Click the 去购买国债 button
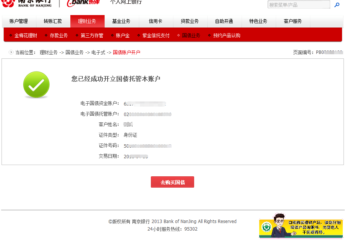Image resolution: width=345 pixels, height=243 pixels. pyautogui.click(x=172, y=182)
